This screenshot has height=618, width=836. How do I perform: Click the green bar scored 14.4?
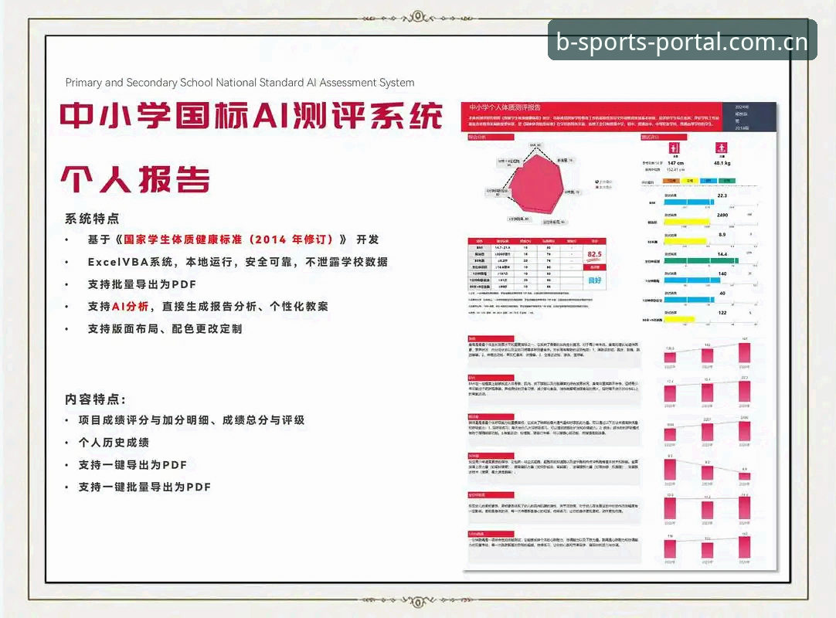701,261
